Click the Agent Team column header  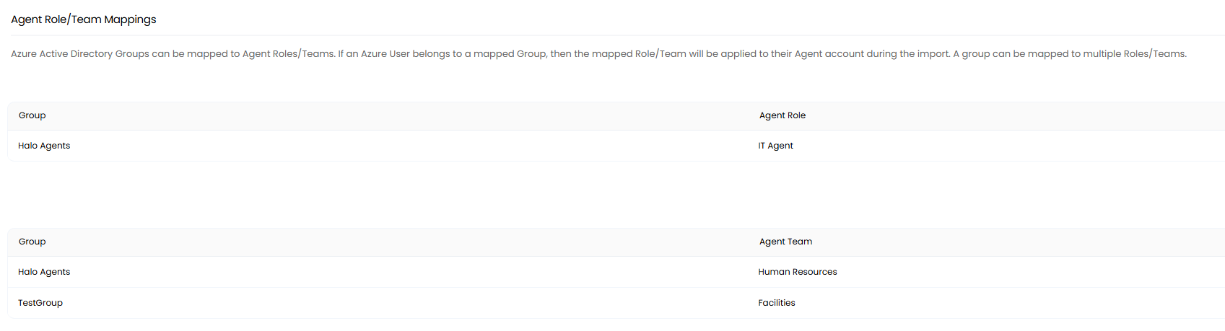[x=785, y=242]
